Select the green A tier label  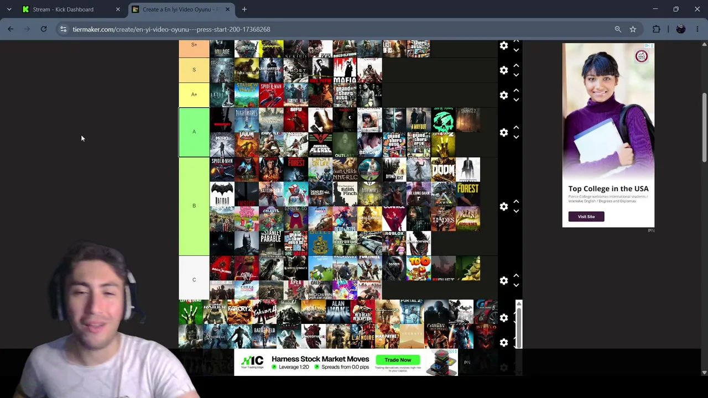pos(194,132)
